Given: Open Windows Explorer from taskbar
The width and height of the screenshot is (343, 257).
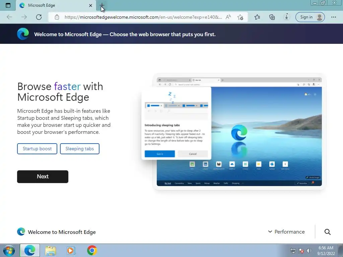Looking at the screenshot, I should pyautogui.click(x=51, y=250).
